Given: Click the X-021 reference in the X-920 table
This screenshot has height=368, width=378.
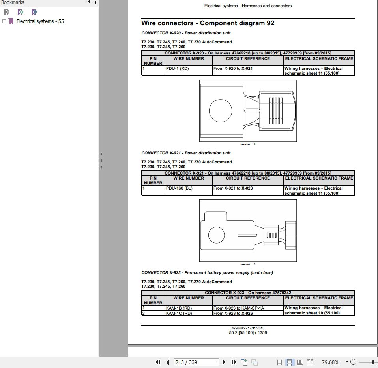Looking at the screenshot, I should click(x=247, y=69).
